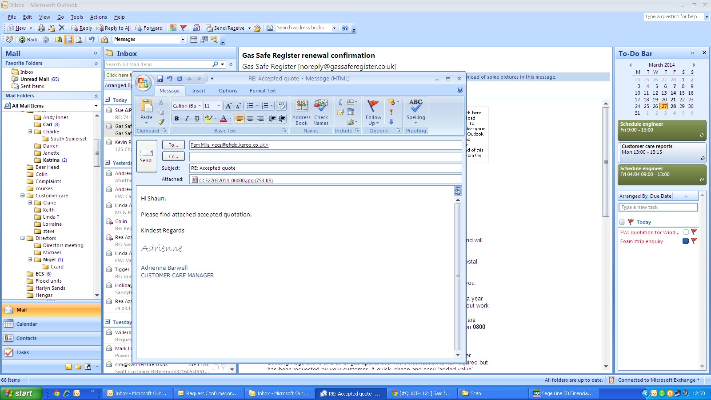Click the Cc... button

click(173, 156)
